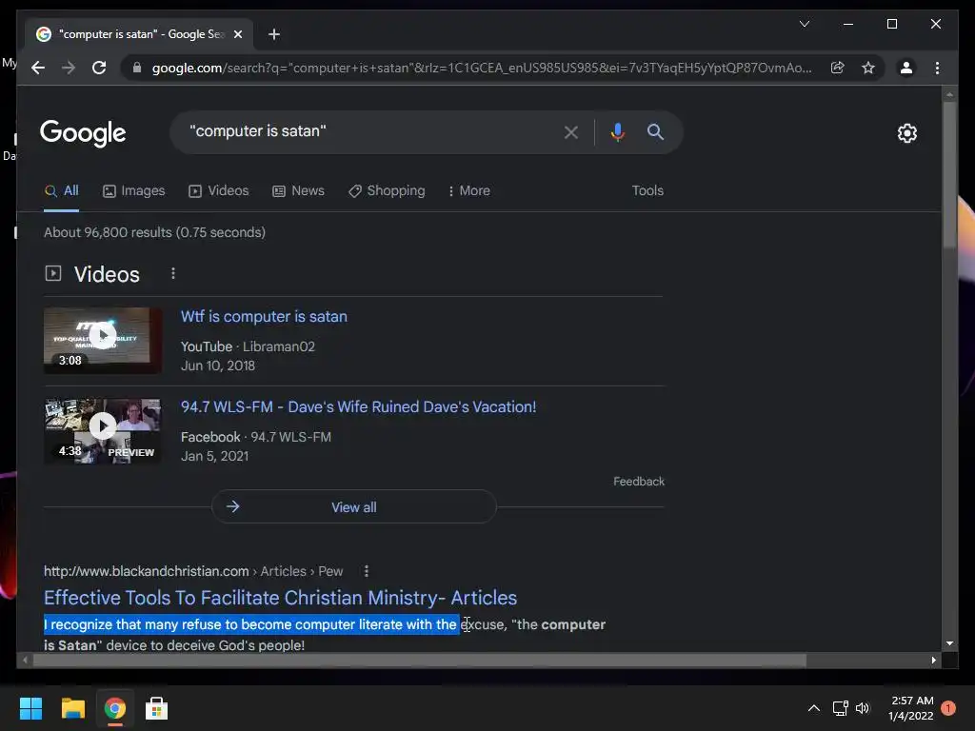Bookmark this page with the star
This screenshot has width=975, height=731.
(868, 68)
